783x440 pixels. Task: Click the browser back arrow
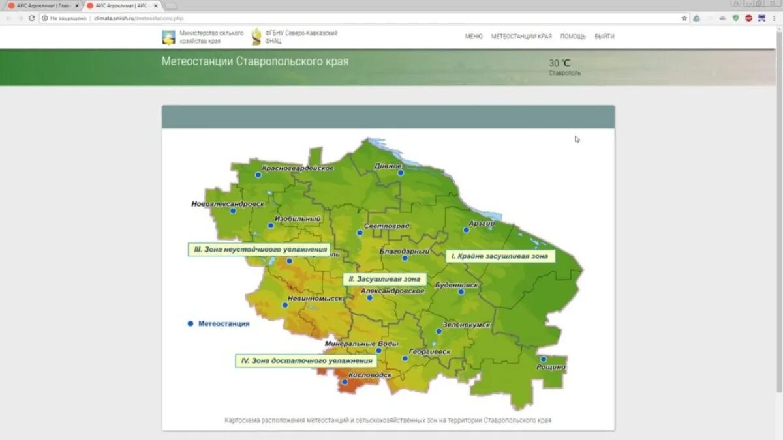[x=8, y=18]
